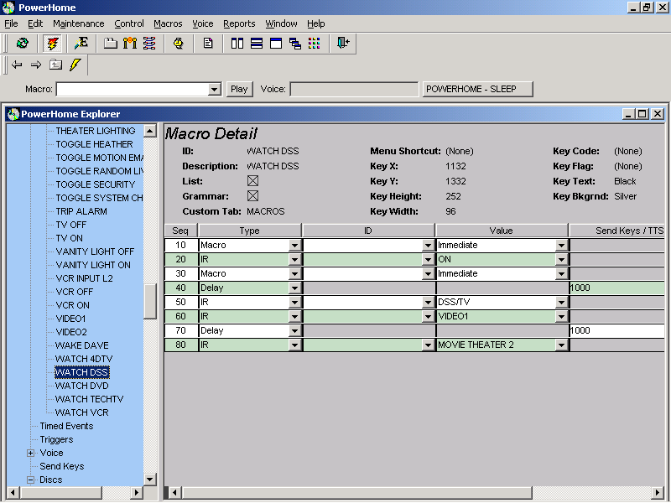Image resolution: width=671 pixels, height=503 pixels.
Task: Click the colored dots grid toolbar icon
Action: (314, 44)
